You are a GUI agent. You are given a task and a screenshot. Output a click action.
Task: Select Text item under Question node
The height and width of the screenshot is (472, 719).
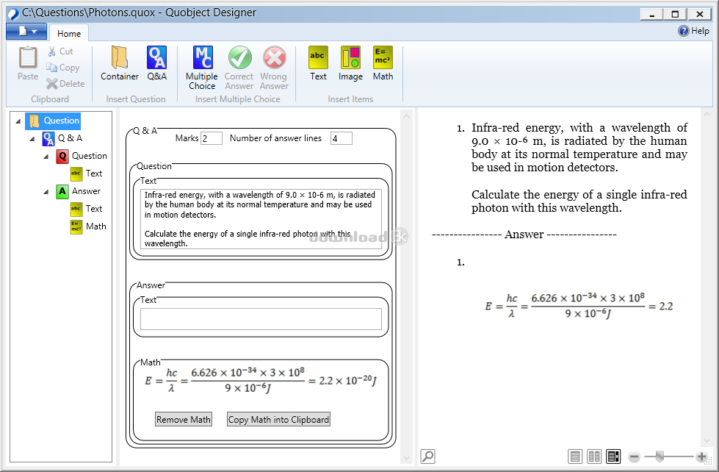coord(86,174)
